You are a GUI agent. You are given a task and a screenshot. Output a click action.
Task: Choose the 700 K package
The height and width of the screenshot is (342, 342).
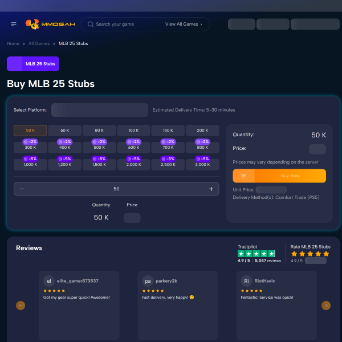(168, 148)
